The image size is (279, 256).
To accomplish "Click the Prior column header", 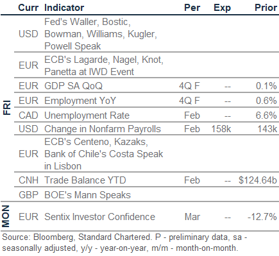I will [266, 8].
